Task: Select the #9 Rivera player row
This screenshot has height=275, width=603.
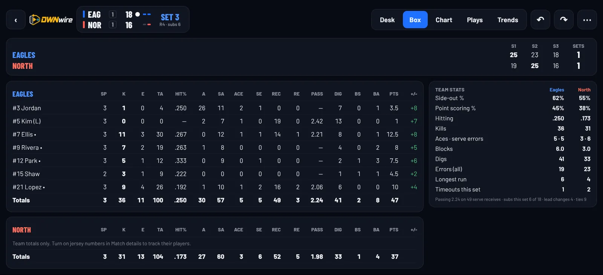Action: (215, 147)
